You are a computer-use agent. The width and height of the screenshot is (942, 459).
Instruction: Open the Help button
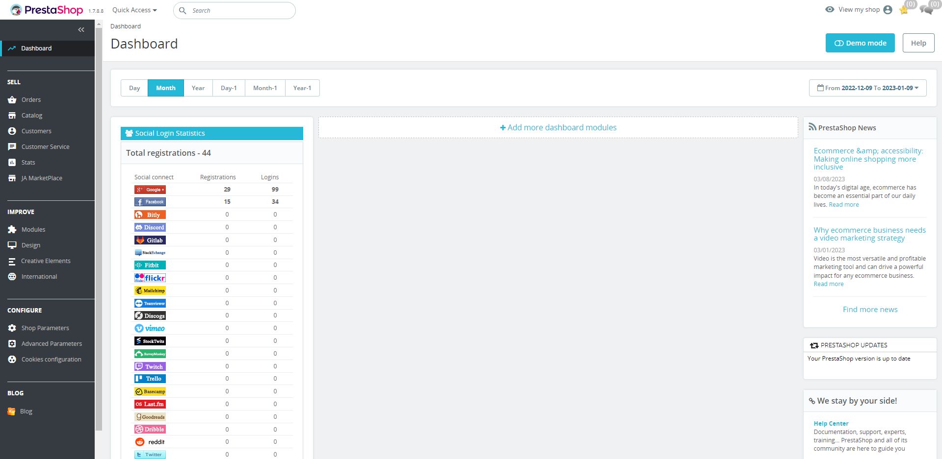[918, 43]
